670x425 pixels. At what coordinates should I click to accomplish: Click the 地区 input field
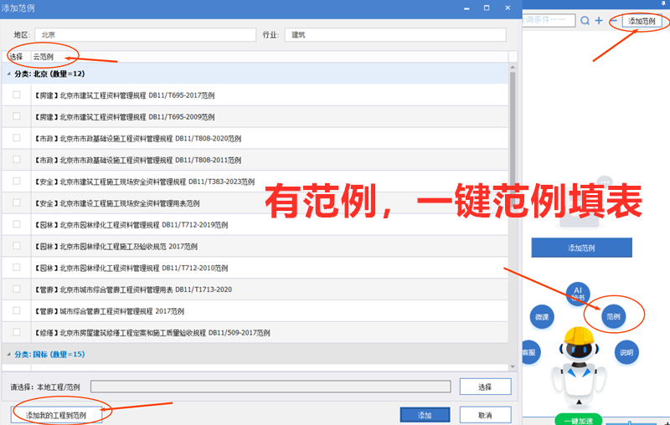(x=144, y=35)
